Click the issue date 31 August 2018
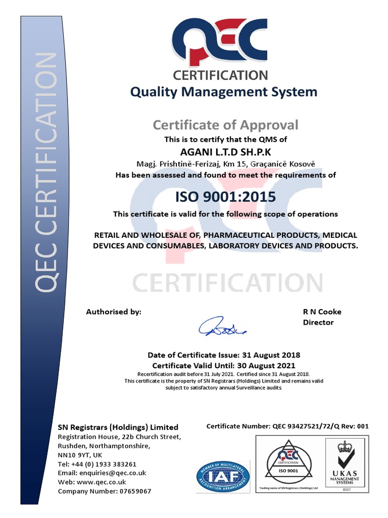The image size is (388, 518). coord(271,355)
